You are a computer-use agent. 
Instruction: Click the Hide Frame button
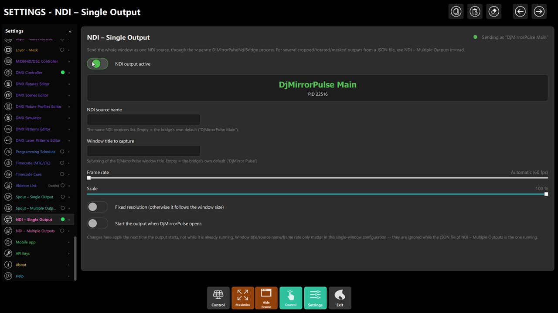click(x=266, y=298)
